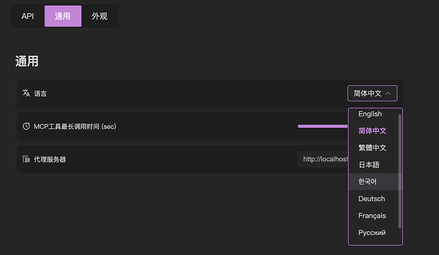The height and width of the screenshot is (255, 439).
Task: Switch to the API tab
Action: tap(27, 17)
